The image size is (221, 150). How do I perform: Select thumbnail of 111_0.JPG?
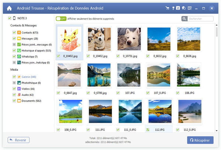pos(130,112)
